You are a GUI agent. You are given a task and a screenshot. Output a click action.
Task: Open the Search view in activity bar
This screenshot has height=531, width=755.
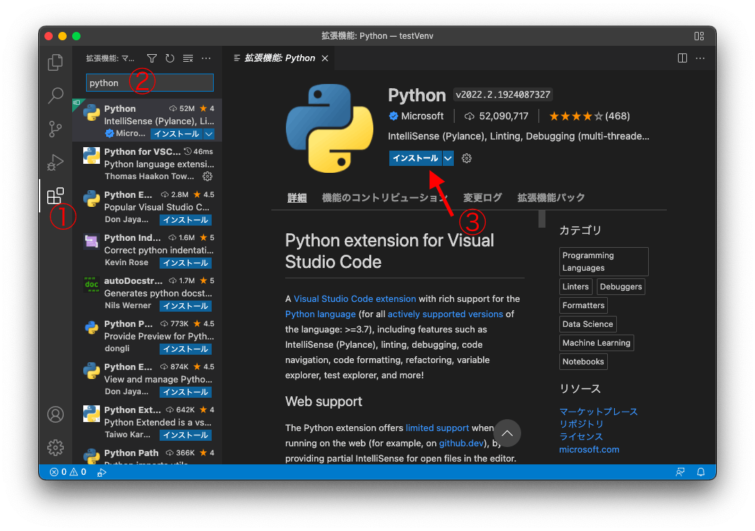click(x=56, y=95)
